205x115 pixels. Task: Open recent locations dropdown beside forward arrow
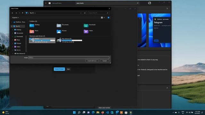pyautogui.click(x=19, y=13)
